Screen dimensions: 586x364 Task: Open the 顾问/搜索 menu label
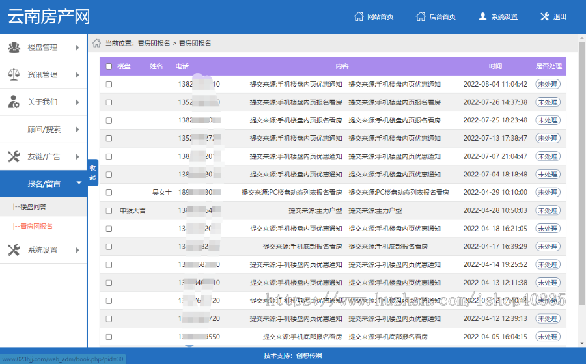(x=44, y=130)
